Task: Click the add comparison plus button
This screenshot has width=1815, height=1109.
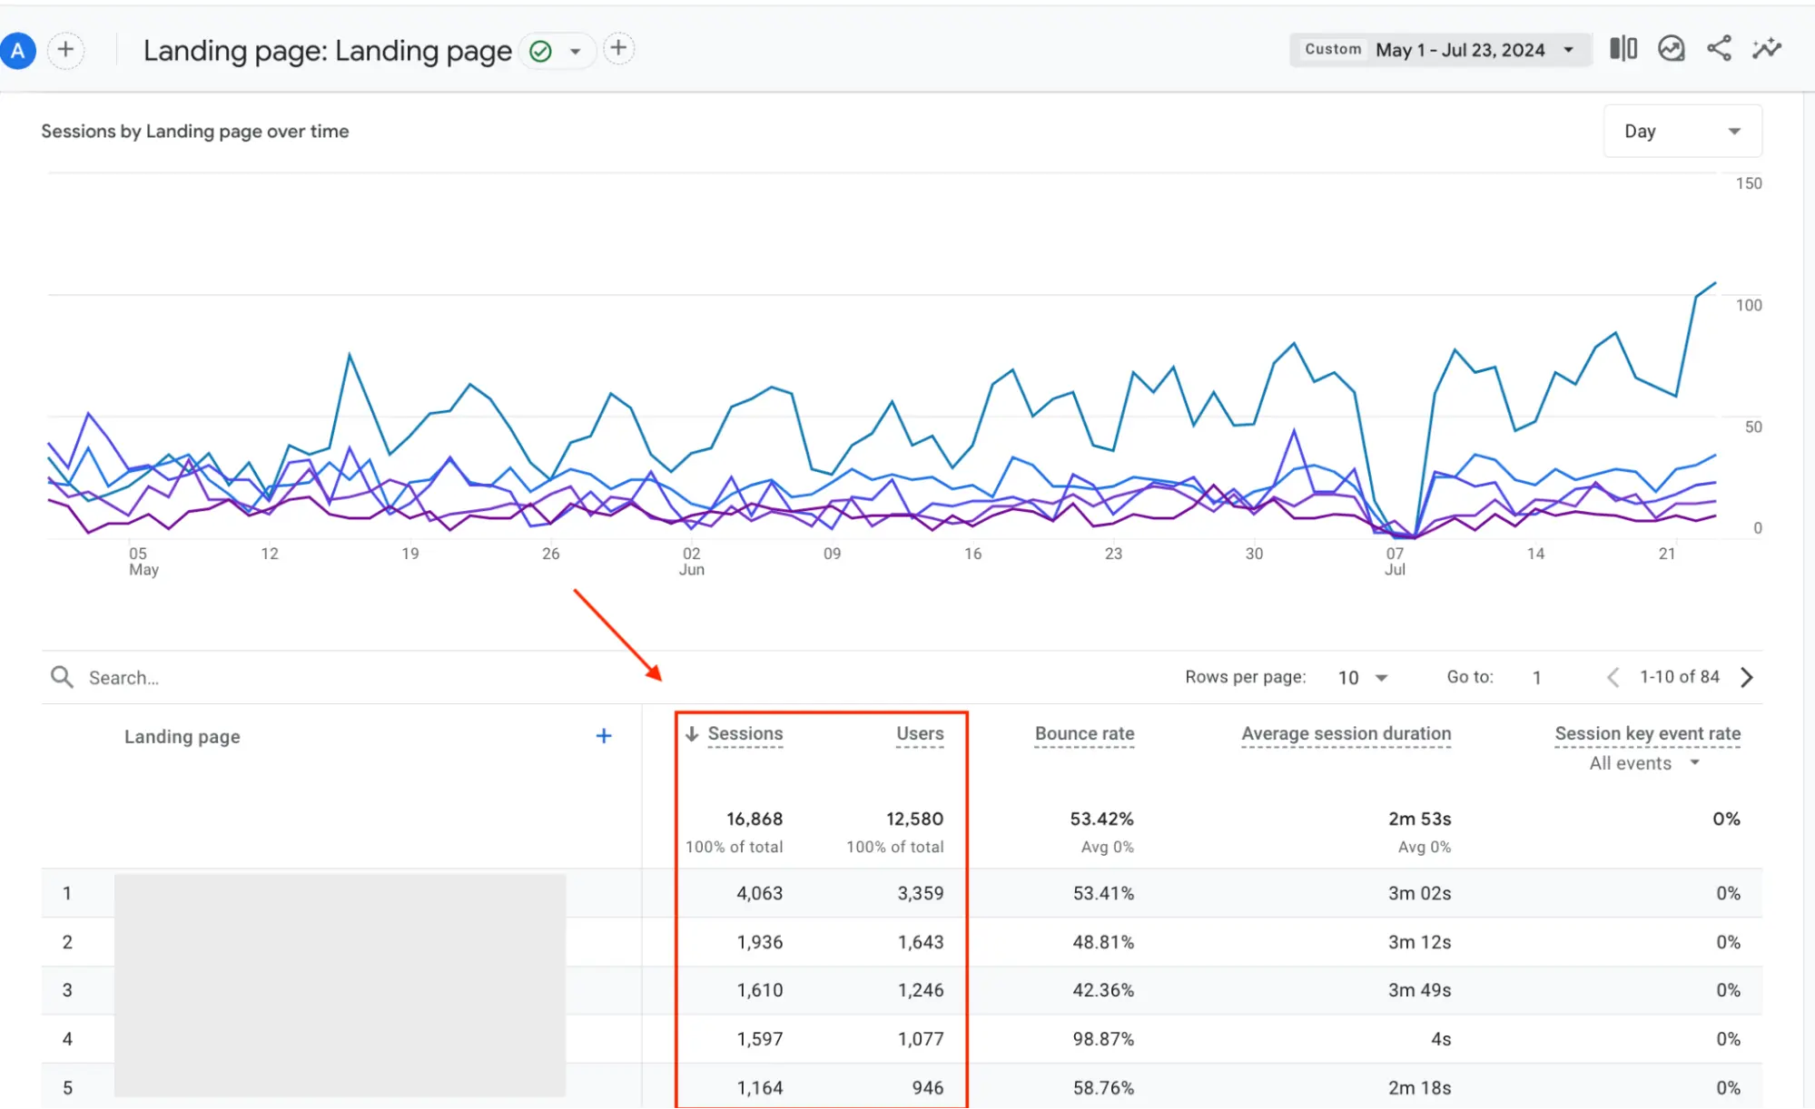Action: tap(65, 50)
